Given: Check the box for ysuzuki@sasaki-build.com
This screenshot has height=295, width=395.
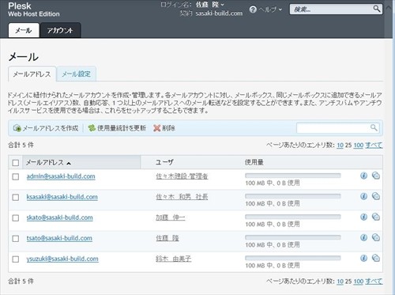Looking at the screenshot, I should pyautogui.click(x=16, y=259).
